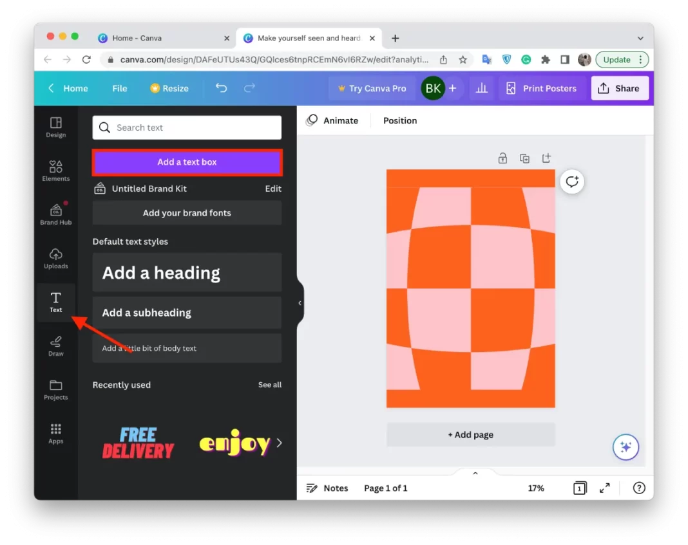Click the Share button
Viewport: 688px width, 545px height.
tap(620, 88)
